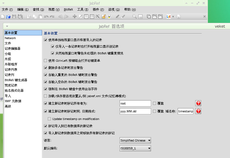This screenshot has width=230, height=158.
Task: Click the LyX push icon
Action: coord(169,17)
